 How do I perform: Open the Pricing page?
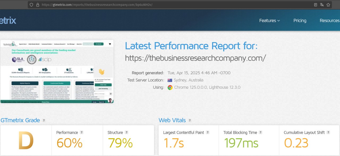pyautogui.click(x=300, y=21)
